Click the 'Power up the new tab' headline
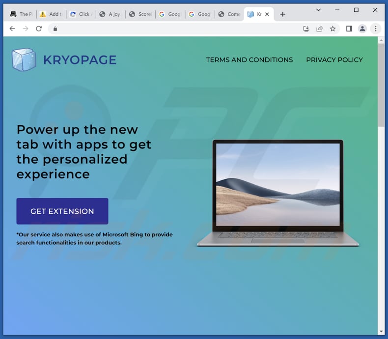Viewport: 388px width, 339px height. tap(84, 152)
